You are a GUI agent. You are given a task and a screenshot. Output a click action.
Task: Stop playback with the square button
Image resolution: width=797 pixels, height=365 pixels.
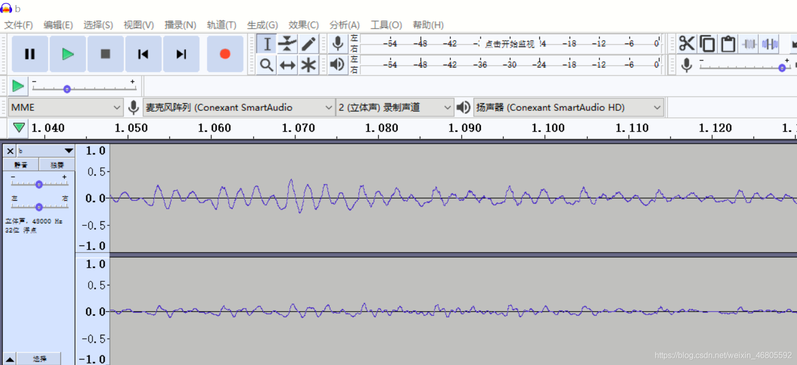[x=105, y=54]
